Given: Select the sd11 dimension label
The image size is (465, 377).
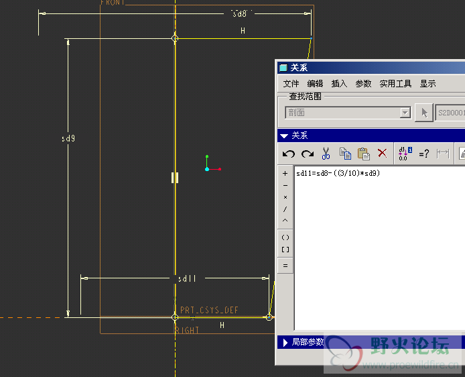Looking at the screenshot, I should pos(187,278).
